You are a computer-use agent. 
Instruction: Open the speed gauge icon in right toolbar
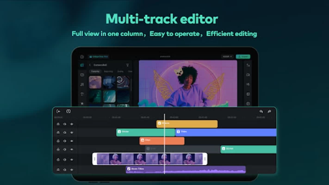coord(248,74)
